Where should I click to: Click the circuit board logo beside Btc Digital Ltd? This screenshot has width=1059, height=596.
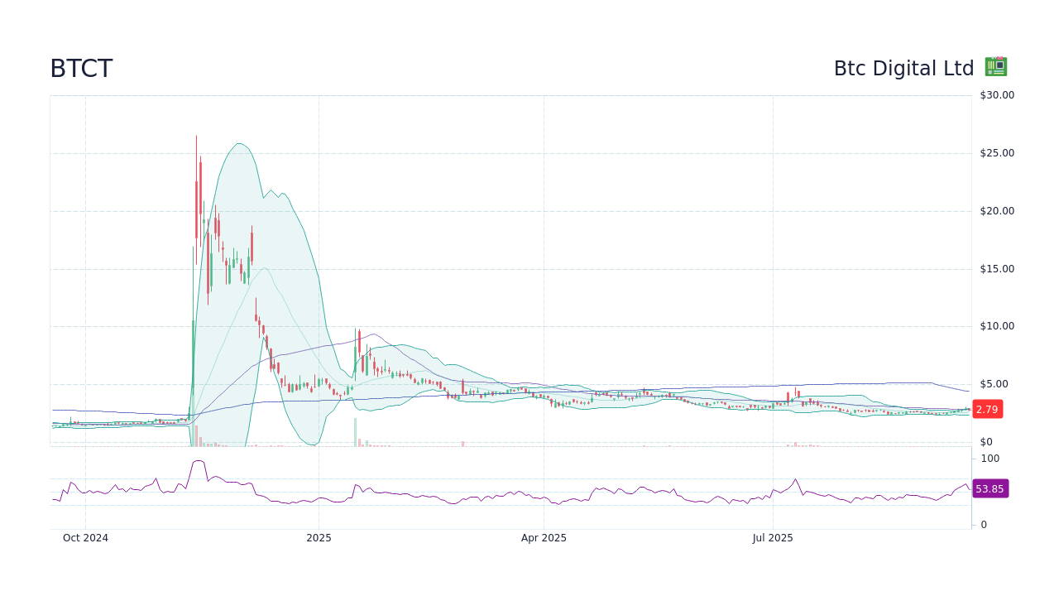point(994,66)
